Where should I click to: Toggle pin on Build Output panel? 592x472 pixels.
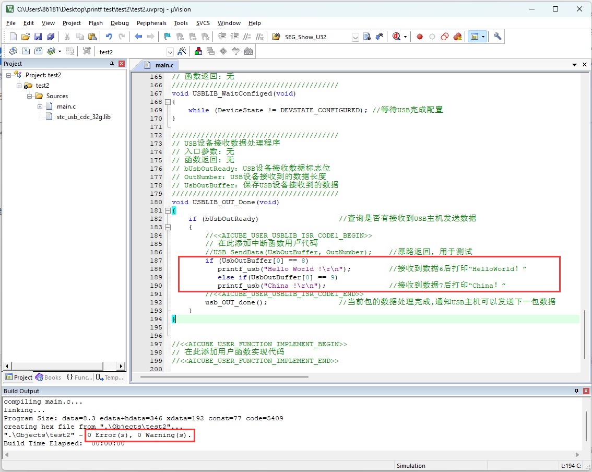click(576, 391)
